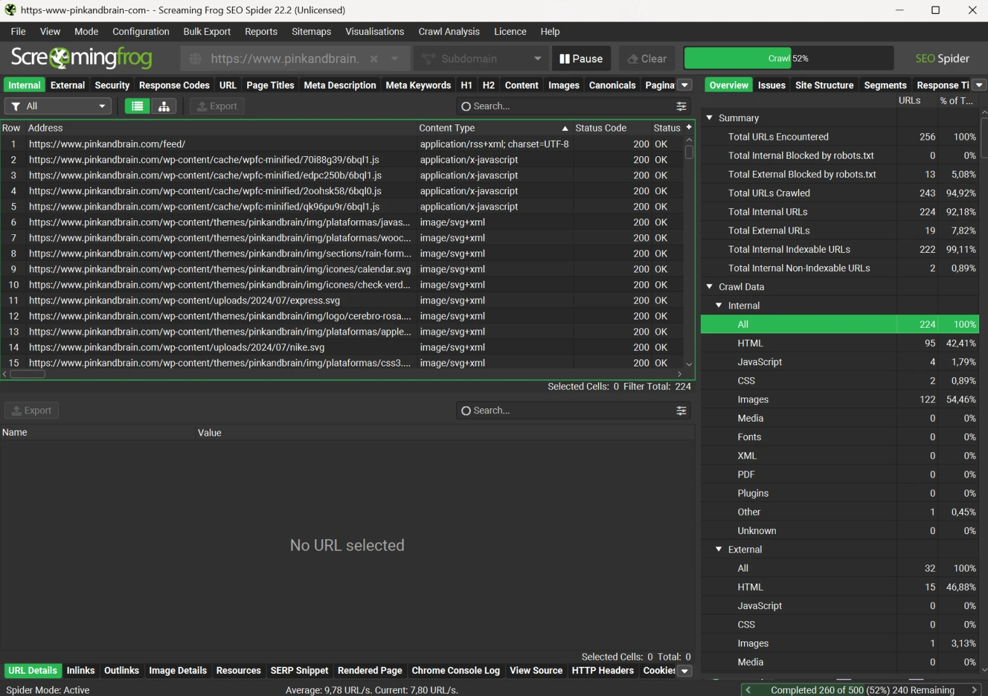
Task: Collapse the Crawl Data section
Action: coord(710,286)
